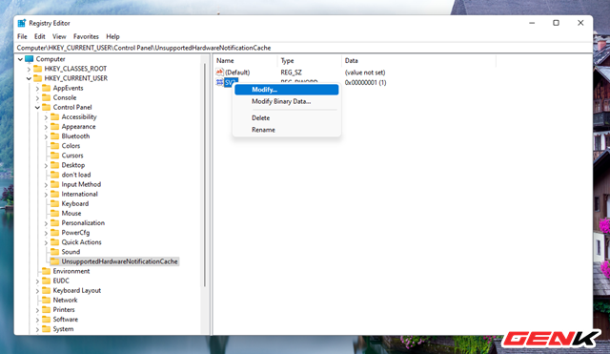
Task: Click the Desktop folder icon
Action: click(x=55, y=165)
